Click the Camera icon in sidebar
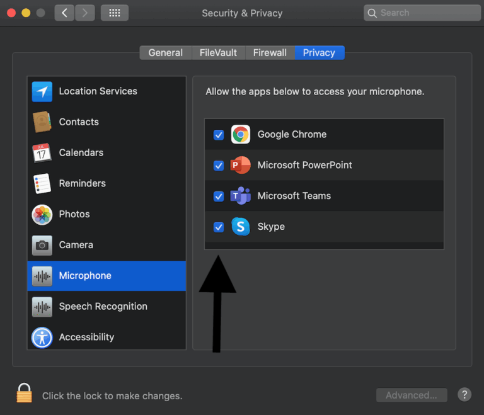484x415 pixels. (x=42, y=246)
